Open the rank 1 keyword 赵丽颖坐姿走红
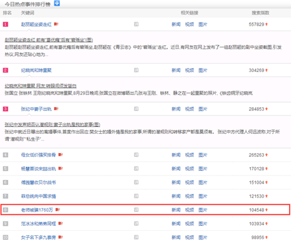 click(x=36, y=24)
